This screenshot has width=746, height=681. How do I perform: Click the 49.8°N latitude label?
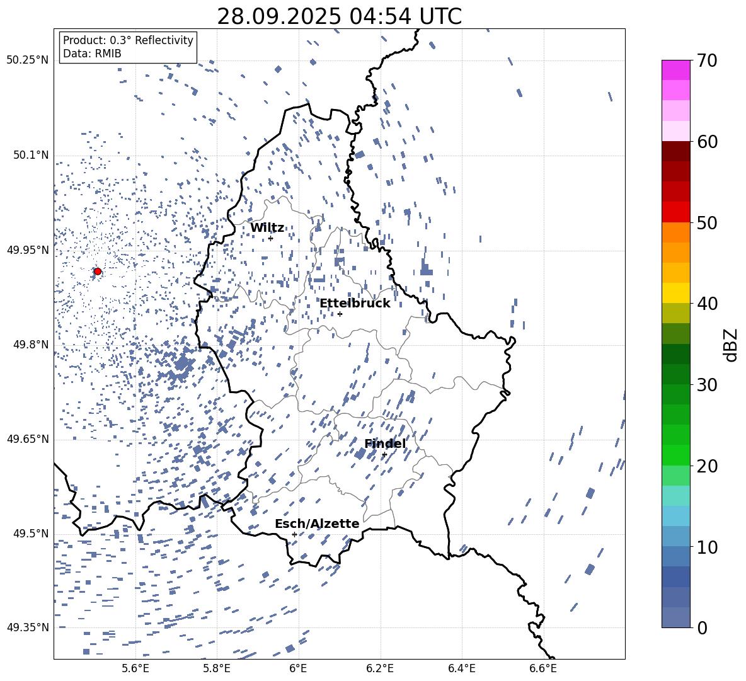pyautogui.click(x=30, y=345)
